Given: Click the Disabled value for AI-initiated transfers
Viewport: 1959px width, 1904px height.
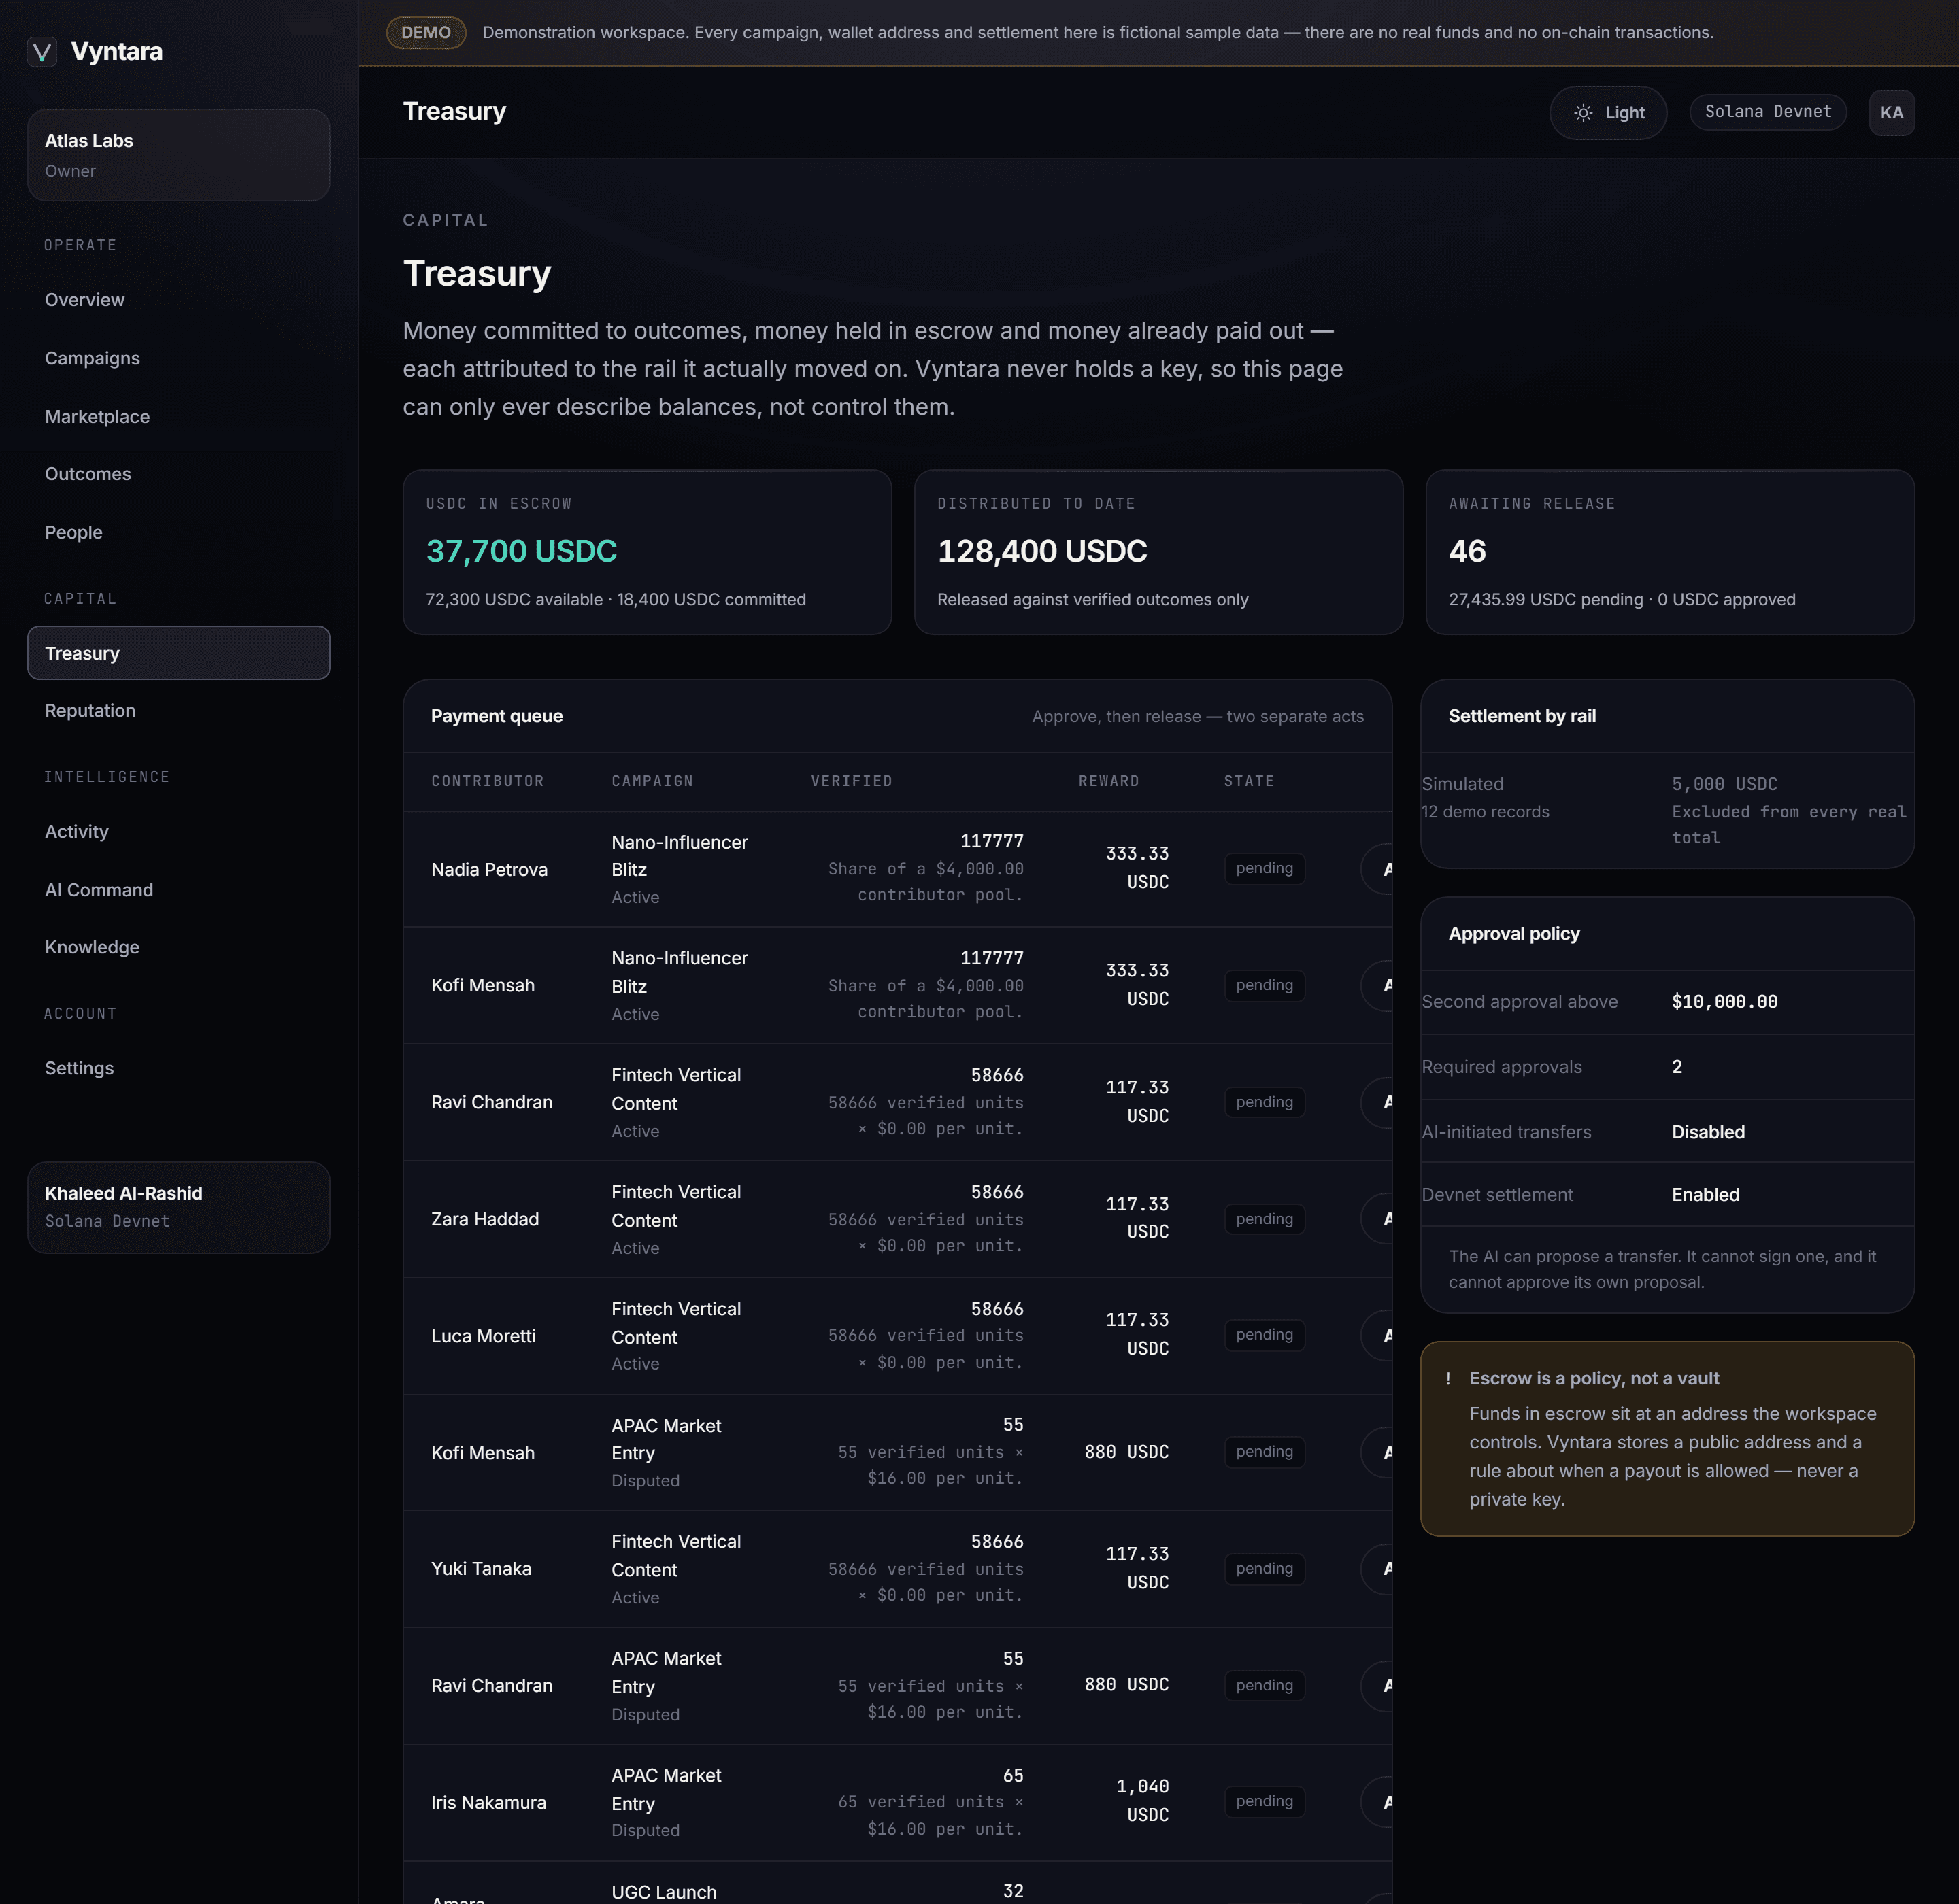Looking at the screenshot, I should (1708, 1132).
